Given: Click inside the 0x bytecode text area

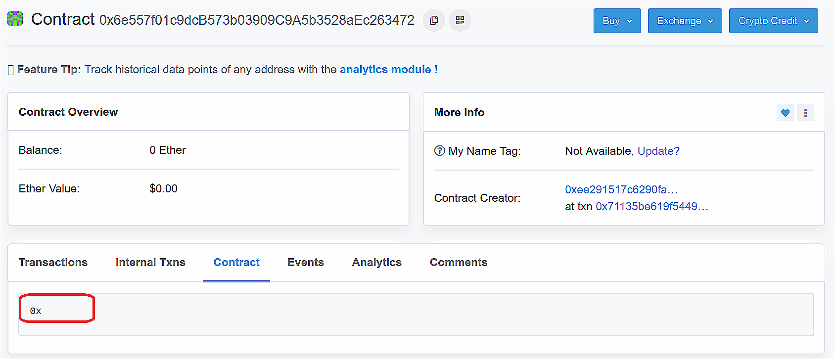Looking at the screenshot, I should tap(416, 314).
